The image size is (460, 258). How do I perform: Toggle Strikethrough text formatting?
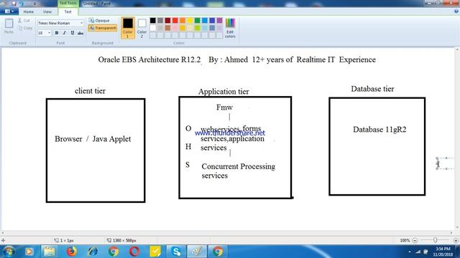pos(80,33)
